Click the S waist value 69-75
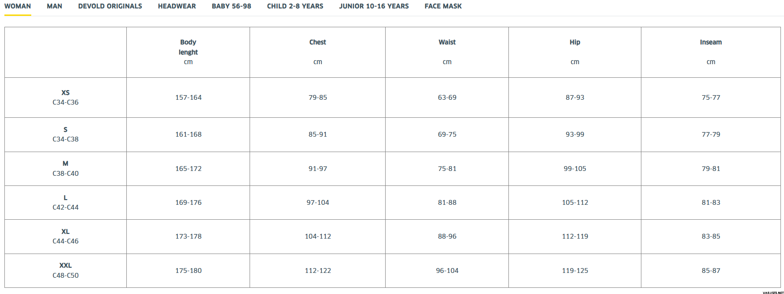 447,134
